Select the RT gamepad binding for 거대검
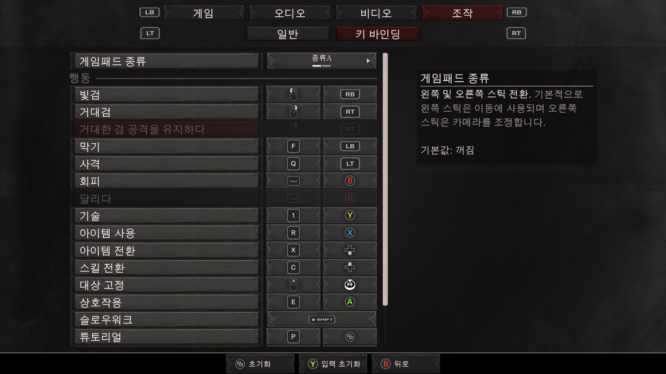The width and height of the screenshot is (666, 374). 350,112
